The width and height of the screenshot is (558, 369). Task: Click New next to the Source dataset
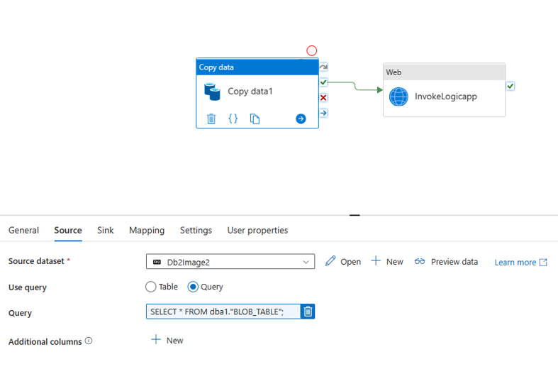point(387,261)
